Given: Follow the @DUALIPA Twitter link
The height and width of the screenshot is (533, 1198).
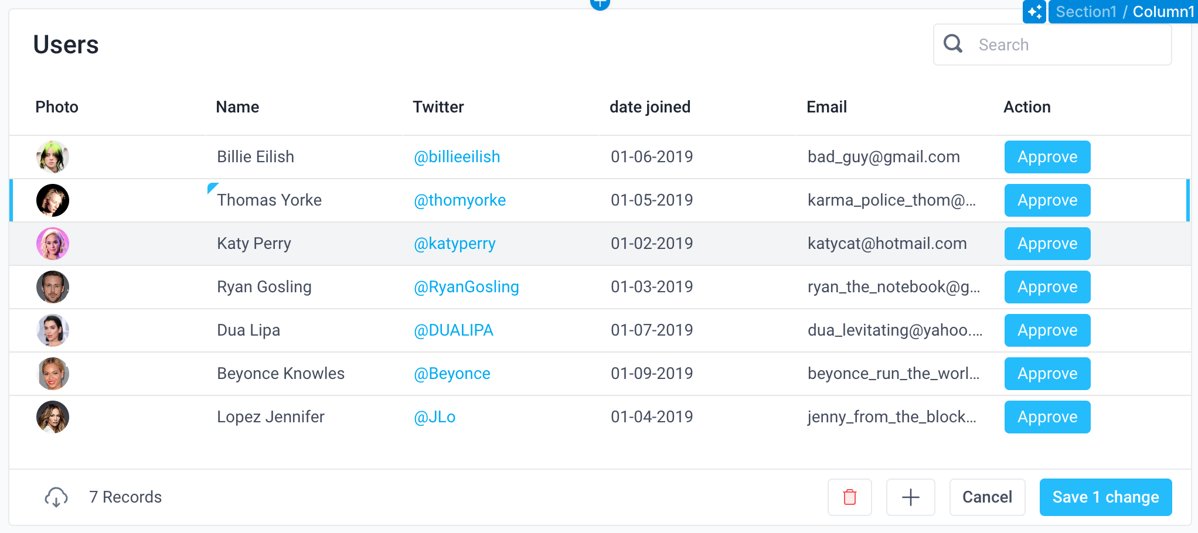Looking at the screenshot, I should (x=454, y=330).
